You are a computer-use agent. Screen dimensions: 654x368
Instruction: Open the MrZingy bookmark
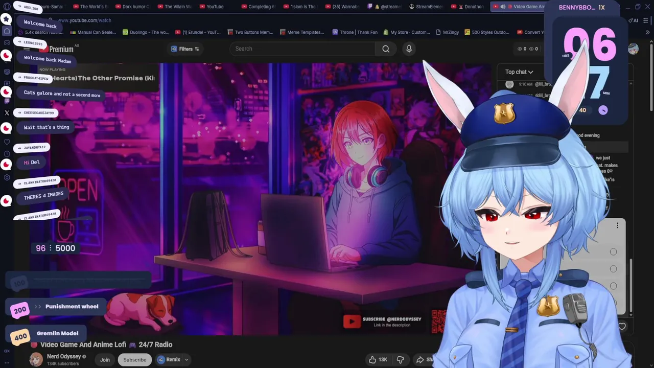[447, 32]
